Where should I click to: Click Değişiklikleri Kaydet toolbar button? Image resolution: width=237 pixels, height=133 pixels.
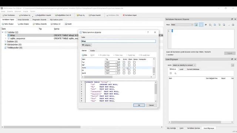pos(43,15)
